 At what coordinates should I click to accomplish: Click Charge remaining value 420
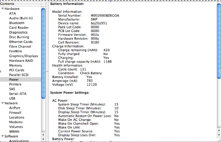click(106, 50)
